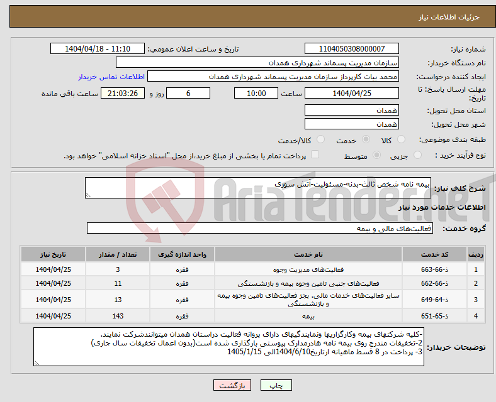This screenshot has height=402, width=496.
Task: Select the خدمت radio button
Action: [x=366, y=139]
